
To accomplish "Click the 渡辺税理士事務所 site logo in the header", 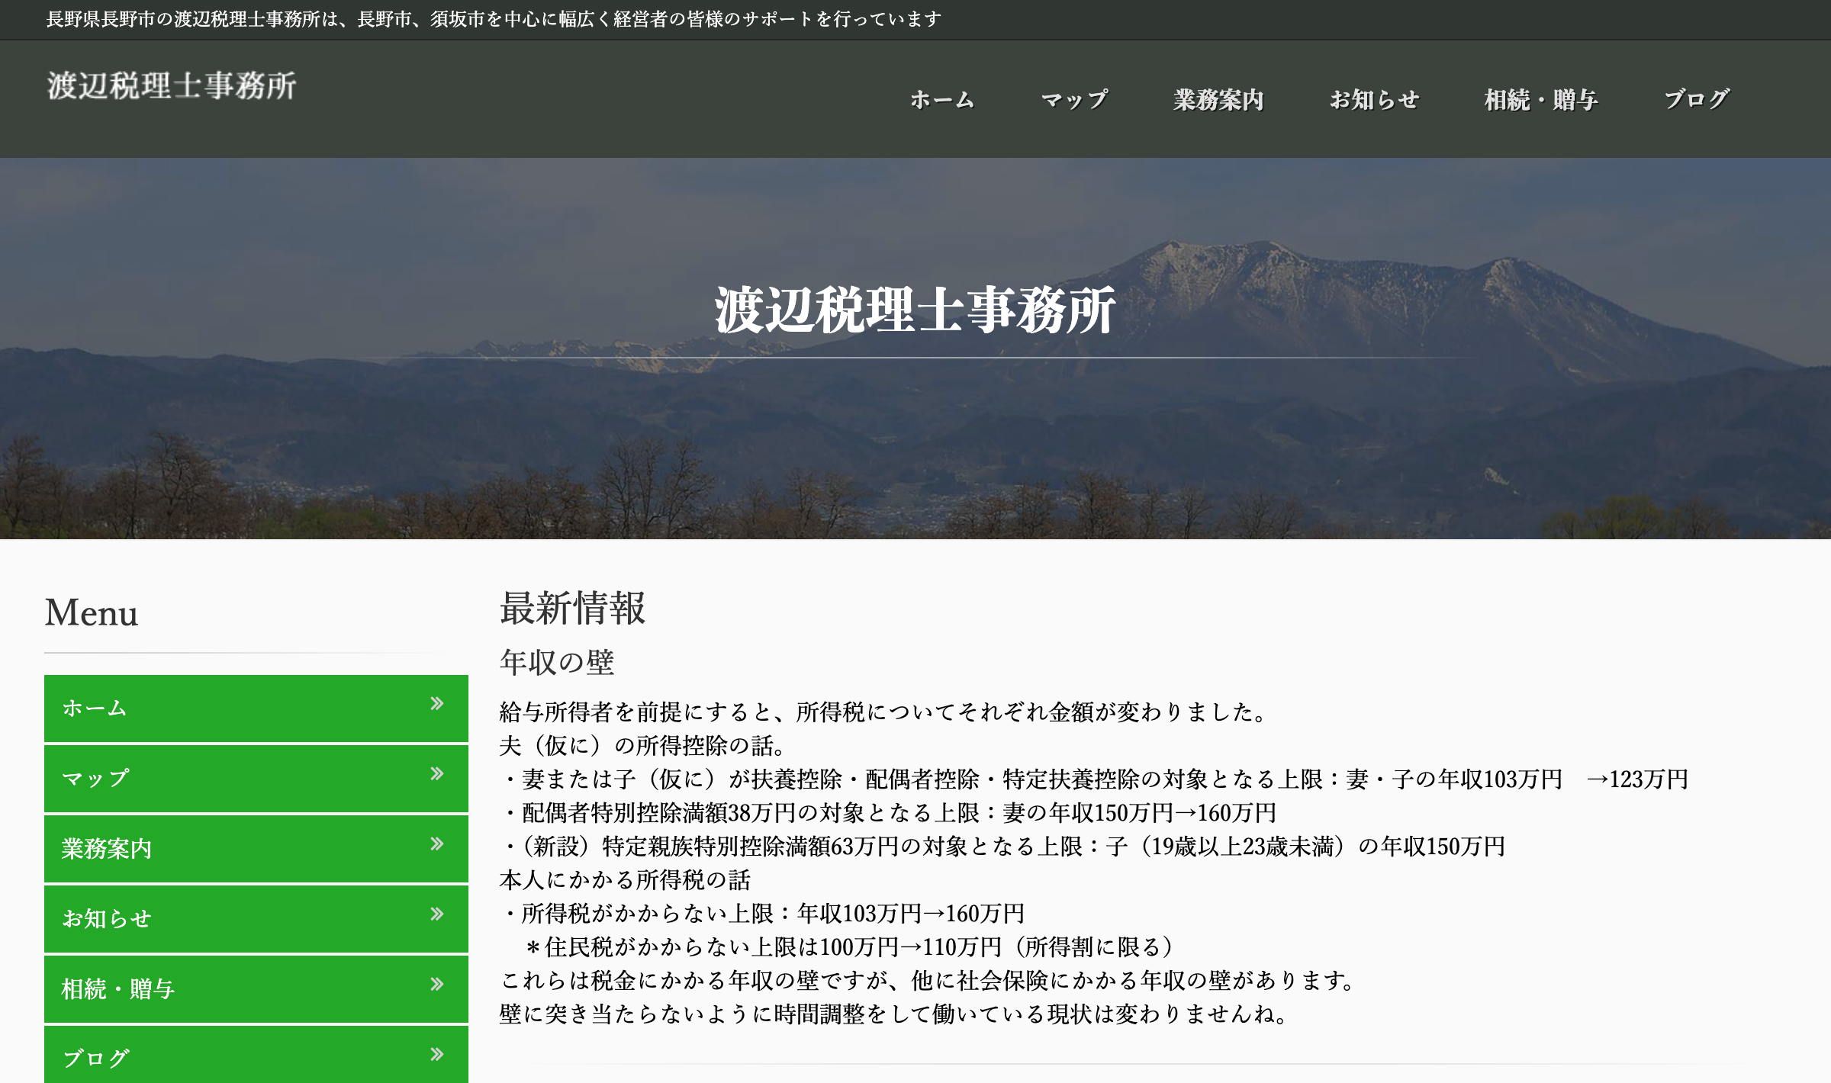I will pos(172,85).
